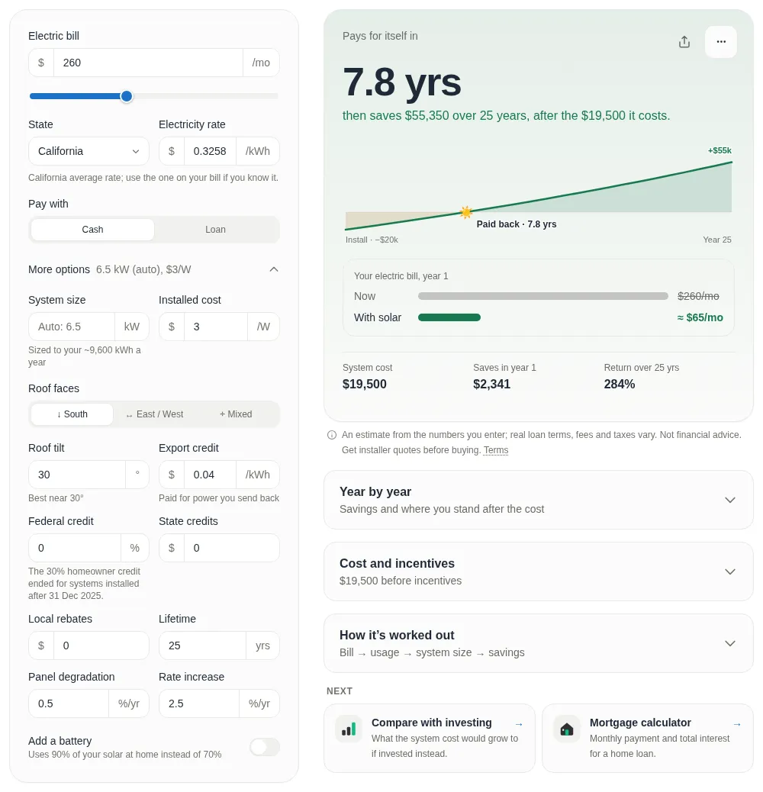Collapse the More options section
Viewport: 763px width, 792px height.
[x=153, y=269]
